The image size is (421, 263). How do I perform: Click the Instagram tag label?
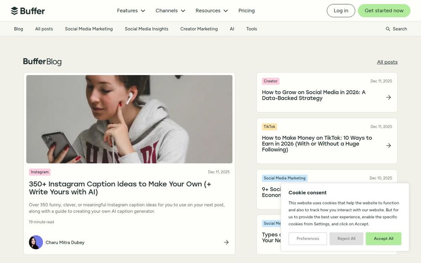click(x=40, y=172)
